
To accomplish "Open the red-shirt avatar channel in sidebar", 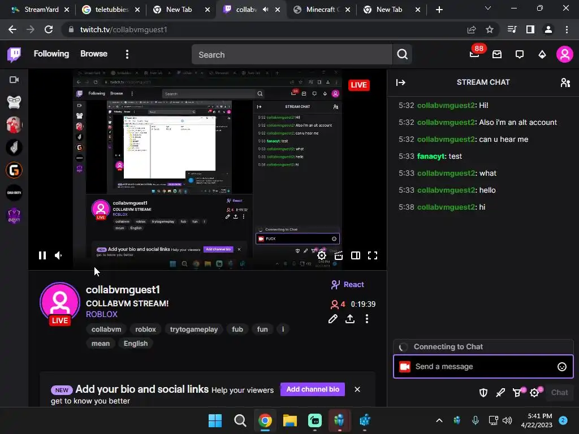I will tap(14, 125).
